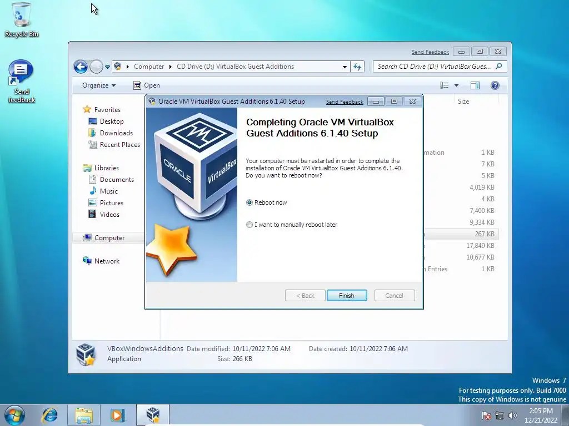Image resolution: width=569 pixels, height=426 pixels.
Task: Click the Action Center flag tray icon
Action: point(486,415)
